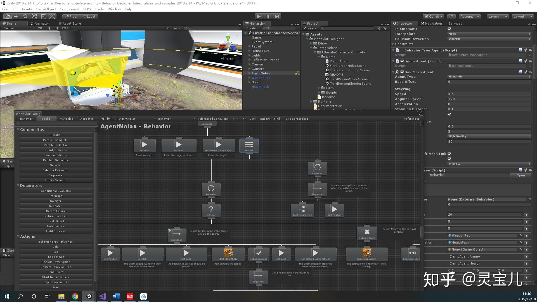Image resolution: width=537 pixels, height=302 pixels.
Task: Open the Collision Detection dropdown
Action: [489, 39]
